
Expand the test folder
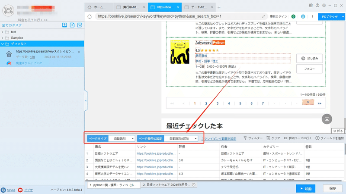click(3, 32)
